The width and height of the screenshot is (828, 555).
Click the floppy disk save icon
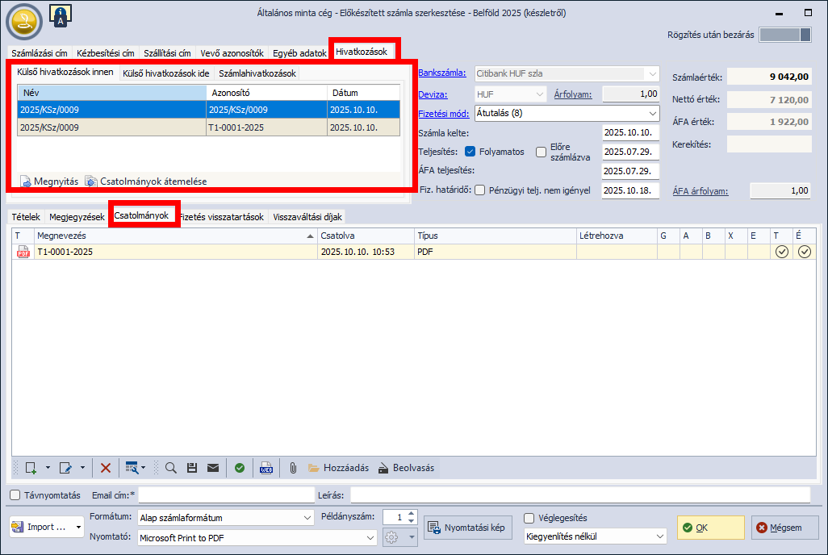point(192,467)
